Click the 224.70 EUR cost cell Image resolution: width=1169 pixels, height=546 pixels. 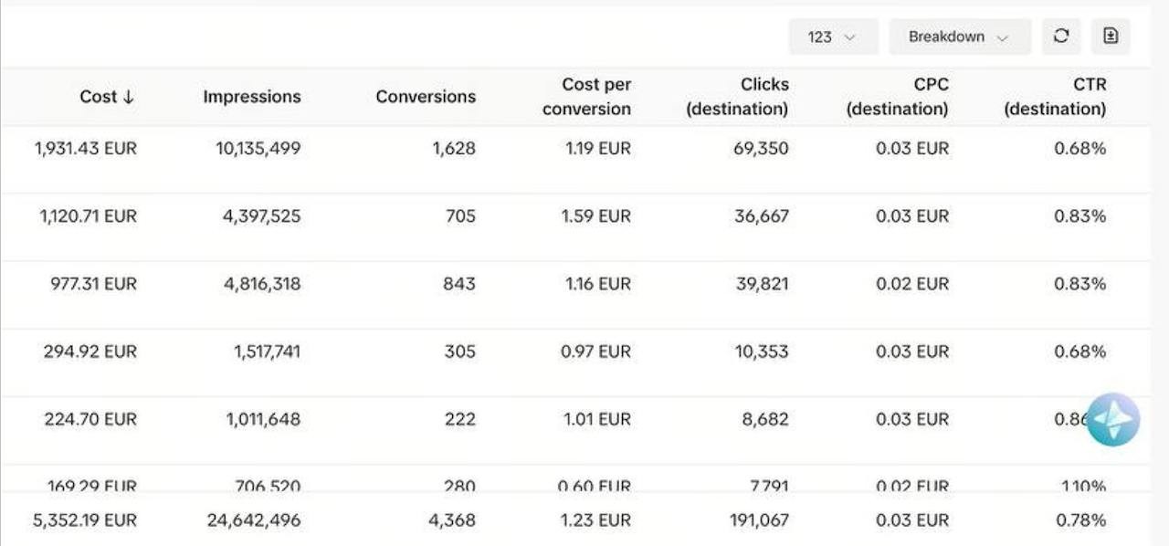(x=90, y=419)
